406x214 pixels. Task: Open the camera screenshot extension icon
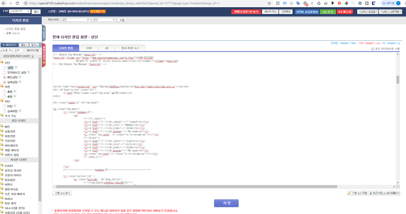coord(326,4)
